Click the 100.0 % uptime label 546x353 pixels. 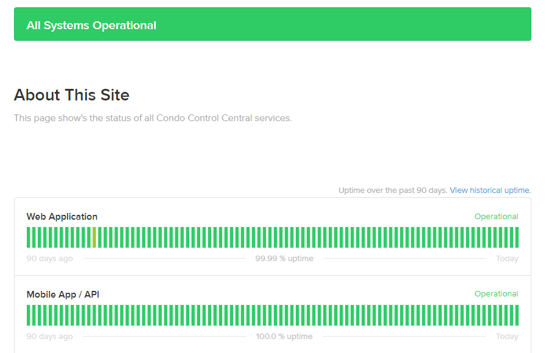(284, 337)
